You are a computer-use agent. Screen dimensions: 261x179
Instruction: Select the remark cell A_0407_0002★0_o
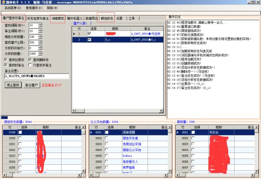[x=147, y=39]
